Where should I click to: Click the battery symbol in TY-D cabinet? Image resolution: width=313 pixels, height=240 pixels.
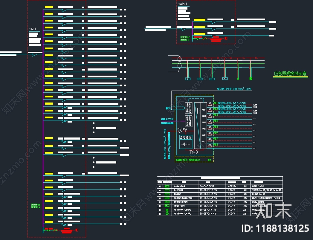pos(186,144)
